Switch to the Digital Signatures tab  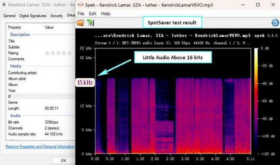point(33,16)
